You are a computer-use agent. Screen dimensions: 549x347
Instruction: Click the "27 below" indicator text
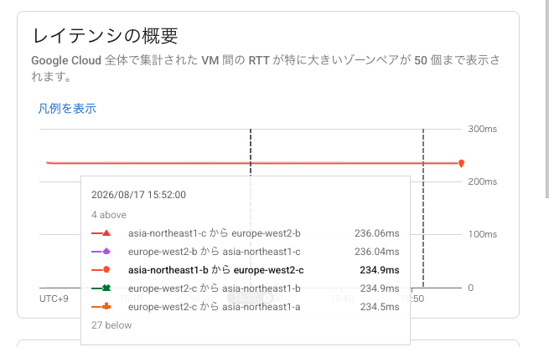[x=111, y=325]
